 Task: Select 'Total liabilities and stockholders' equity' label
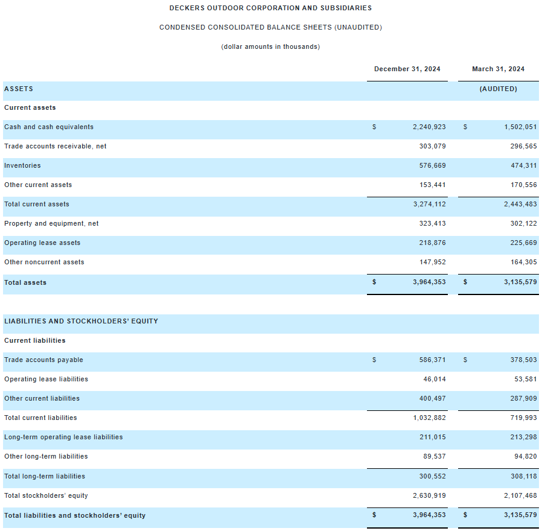pyautogui.click(x=75, y=516)
